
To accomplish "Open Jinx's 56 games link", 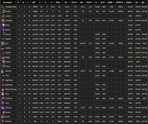I will [20, 94].
